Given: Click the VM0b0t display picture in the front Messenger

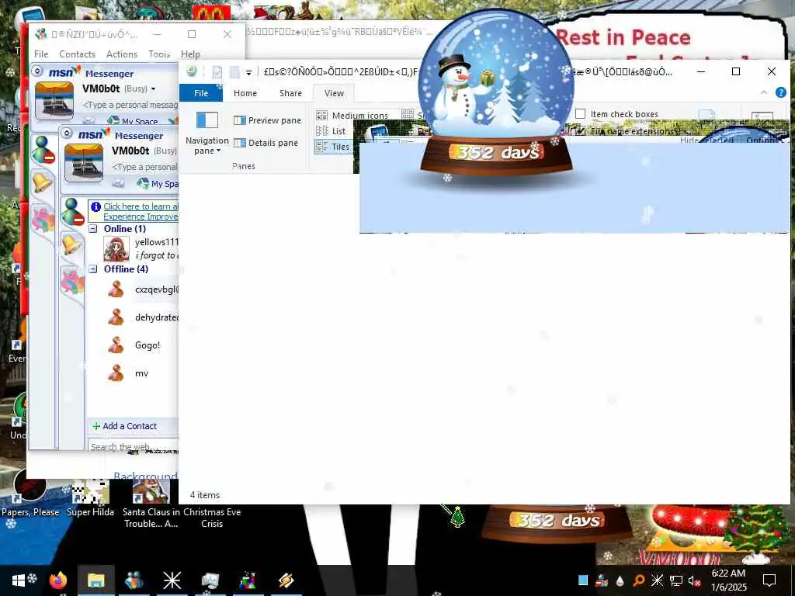Looking at the screenshot, I should (x=84, y=163).
